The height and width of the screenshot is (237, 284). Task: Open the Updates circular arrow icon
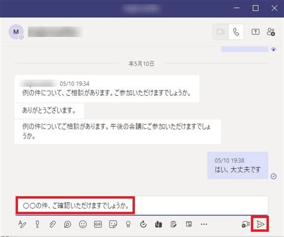point(143,224)
